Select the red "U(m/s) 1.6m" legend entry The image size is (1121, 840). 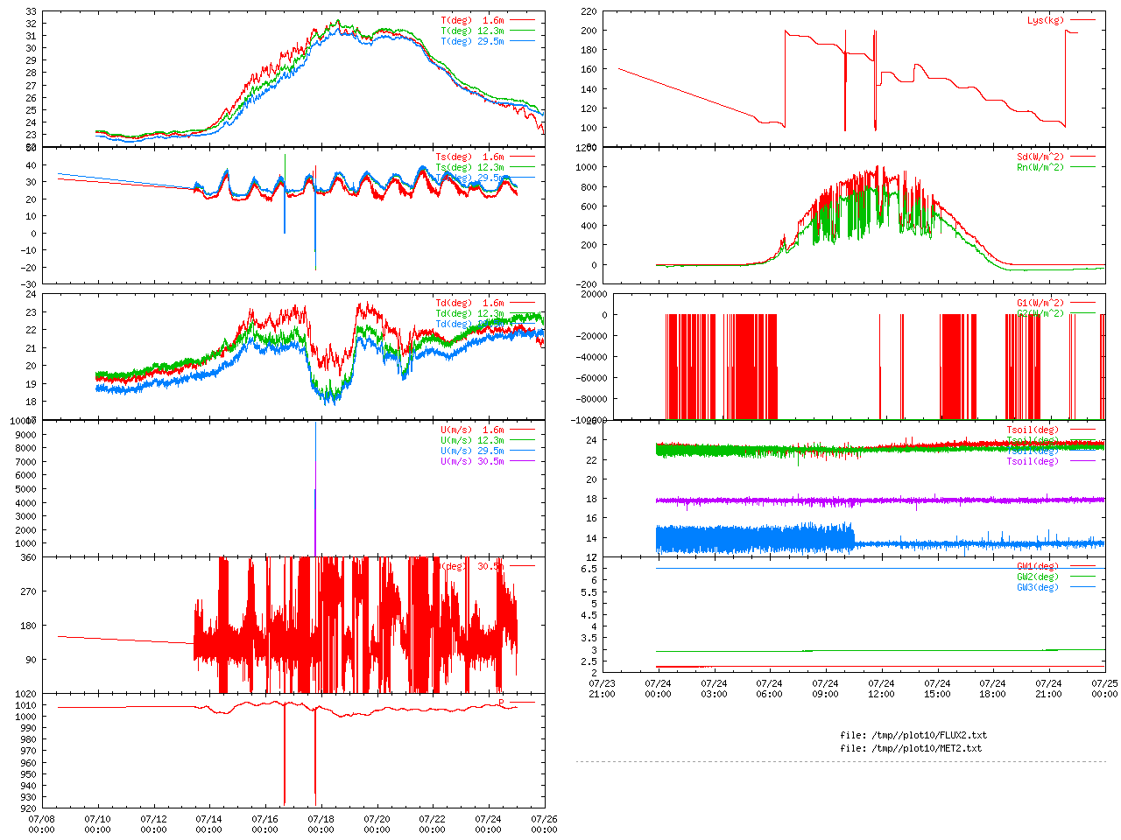[x=473, y=430]
